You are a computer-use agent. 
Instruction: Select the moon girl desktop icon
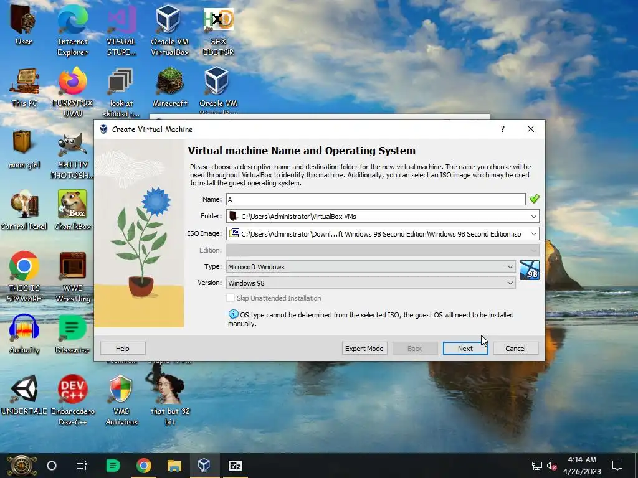24,149
